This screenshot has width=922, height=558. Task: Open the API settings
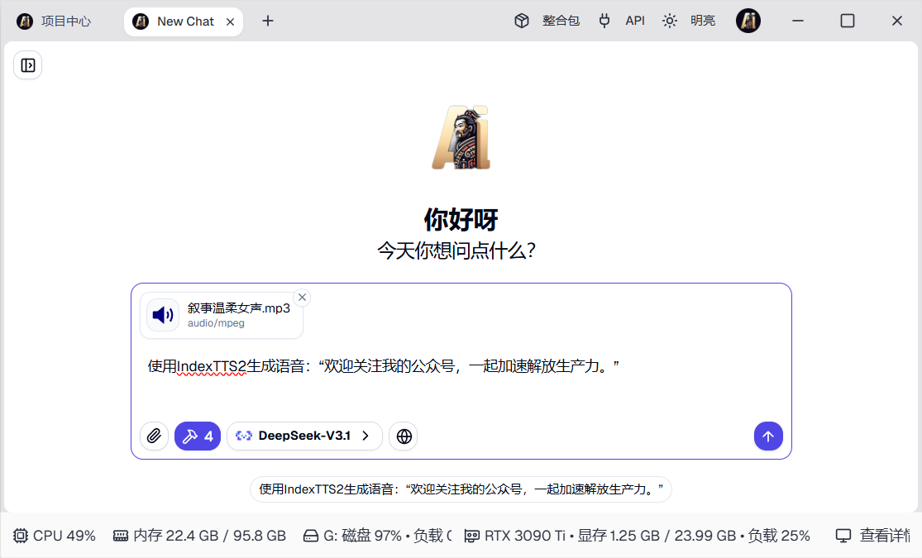coord(622,21)
